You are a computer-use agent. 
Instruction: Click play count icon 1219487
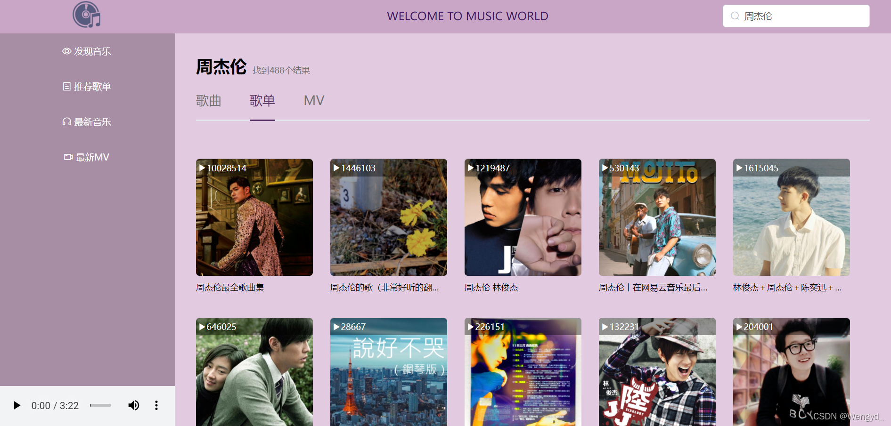point(471,168)
